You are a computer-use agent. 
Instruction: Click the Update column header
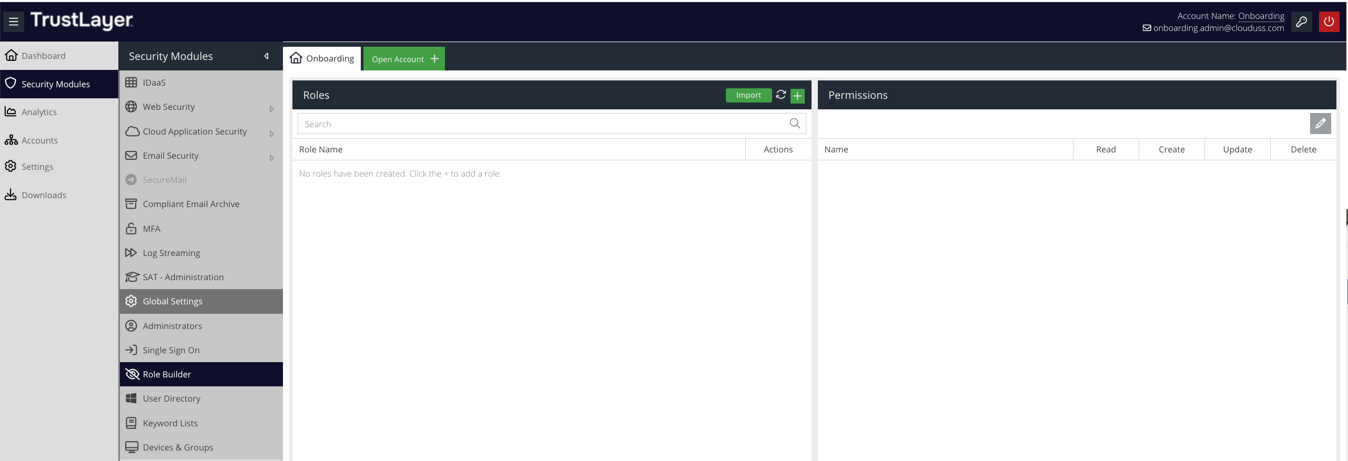click(1237, 149)
